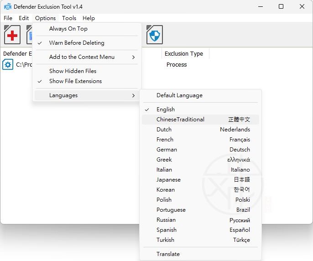Open the Help menu

click(x=89, y=18)
